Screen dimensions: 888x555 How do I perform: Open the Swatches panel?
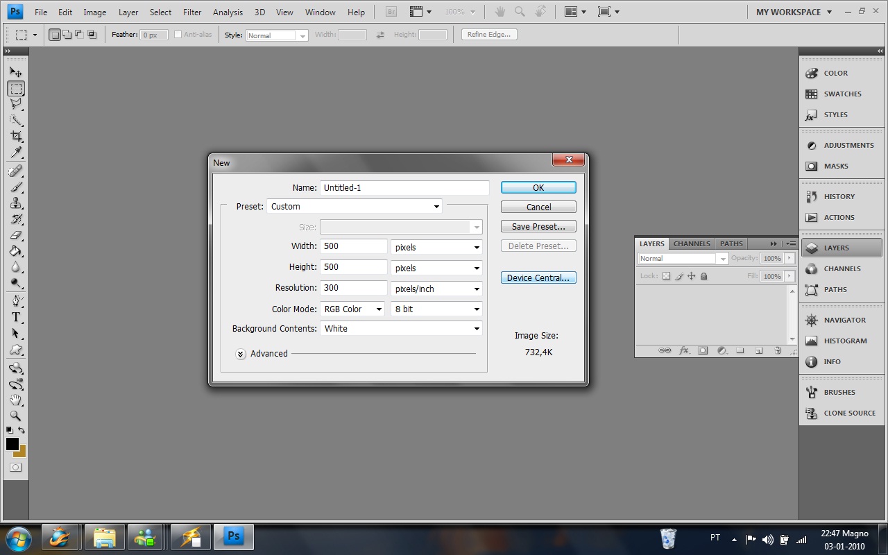[x=841, y=94]
